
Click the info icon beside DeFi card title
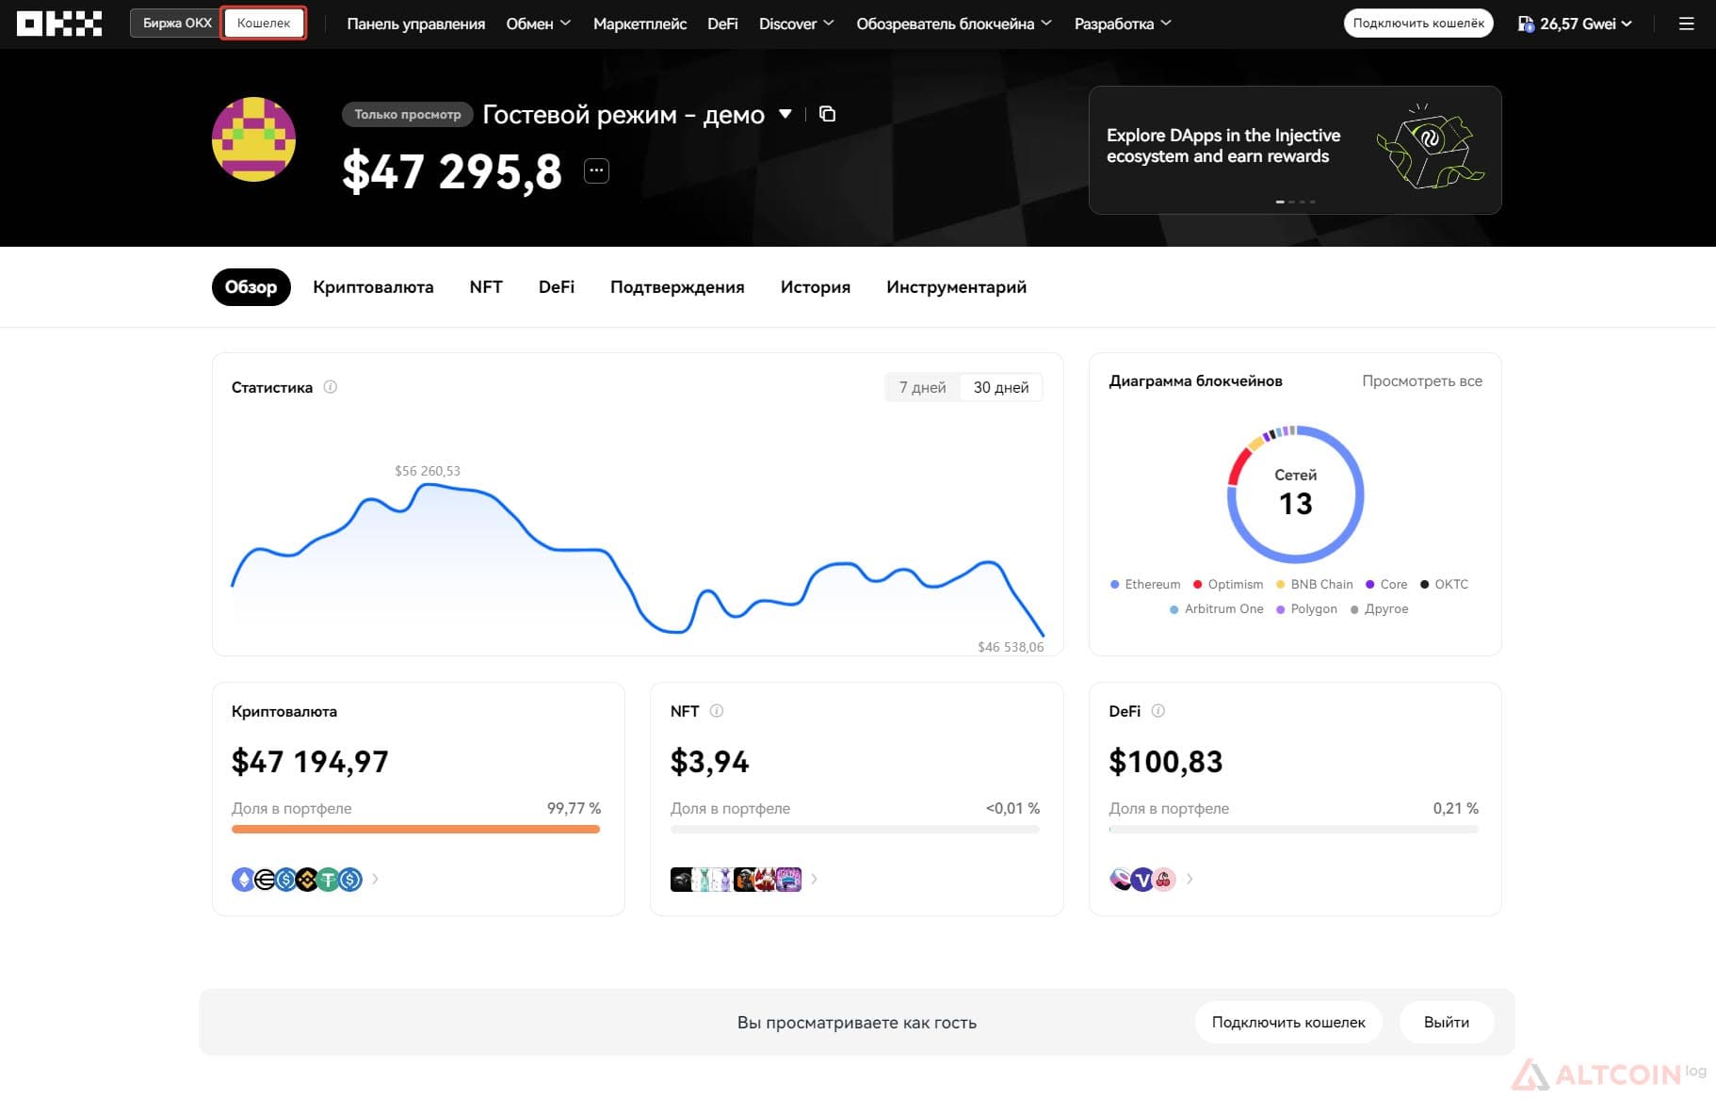[x=1158, y=711]
